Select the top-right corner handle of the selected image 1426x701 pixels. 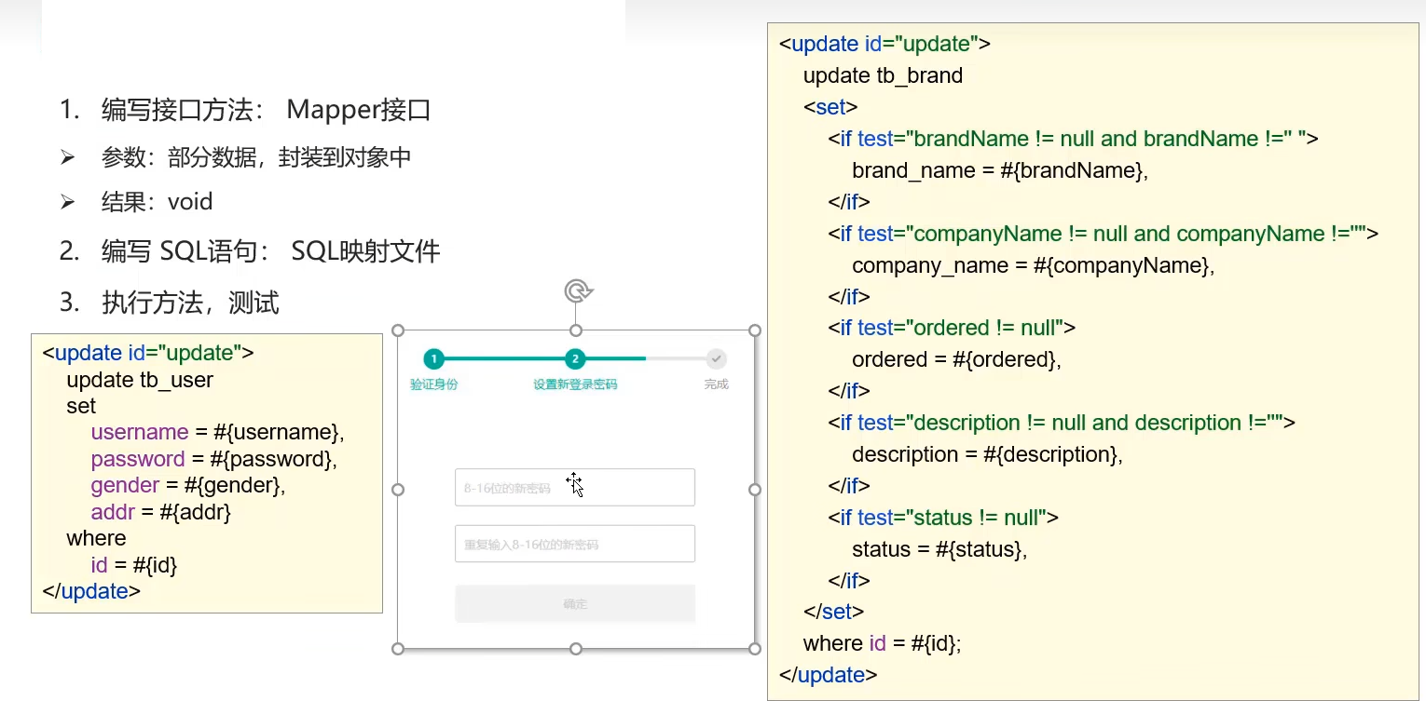tap(755, 330)
